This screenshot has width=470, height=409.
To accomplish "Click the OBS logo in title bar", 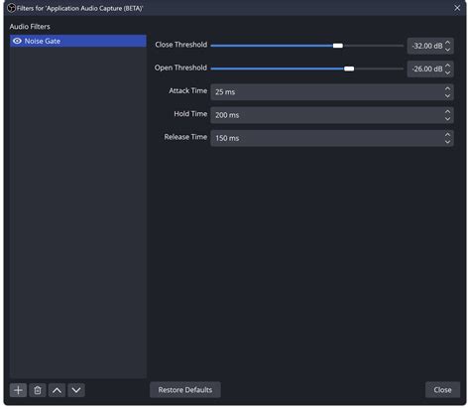I will coord(12,8).
